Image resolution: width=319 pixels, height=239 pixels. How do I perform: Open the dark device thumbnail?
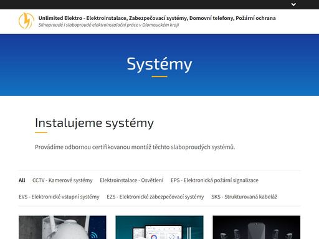257,227
